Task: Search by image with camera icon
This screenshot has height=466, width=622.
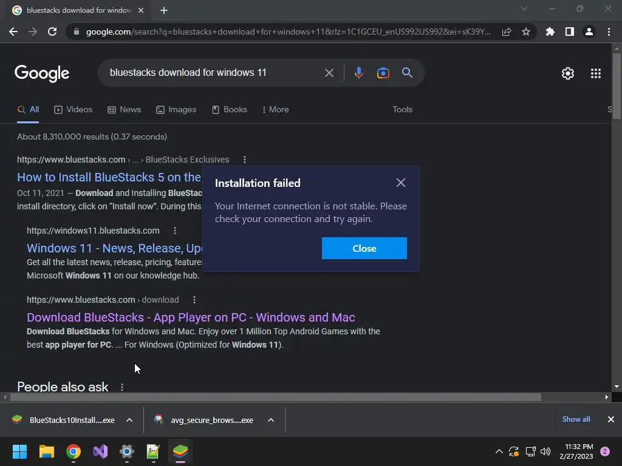Action: [383, 73]
